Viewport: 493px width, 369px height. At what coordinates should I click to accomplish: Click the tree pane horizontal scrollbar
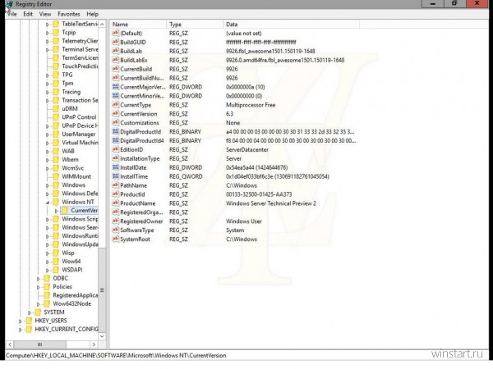coord(49,344)
